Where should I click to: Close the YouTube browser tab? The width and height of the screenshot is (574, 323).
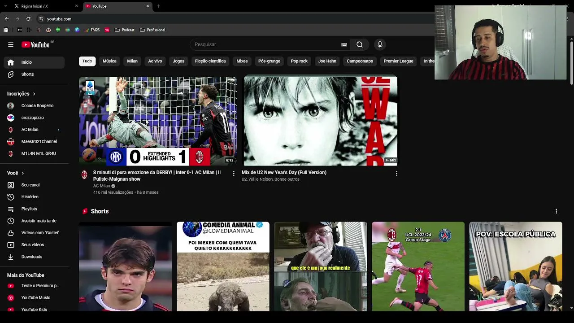[x=148, y=6]
